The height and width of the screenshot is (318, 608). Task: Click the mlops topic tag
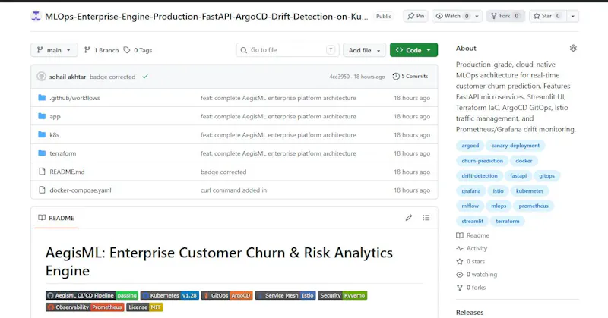pos(499,206)
